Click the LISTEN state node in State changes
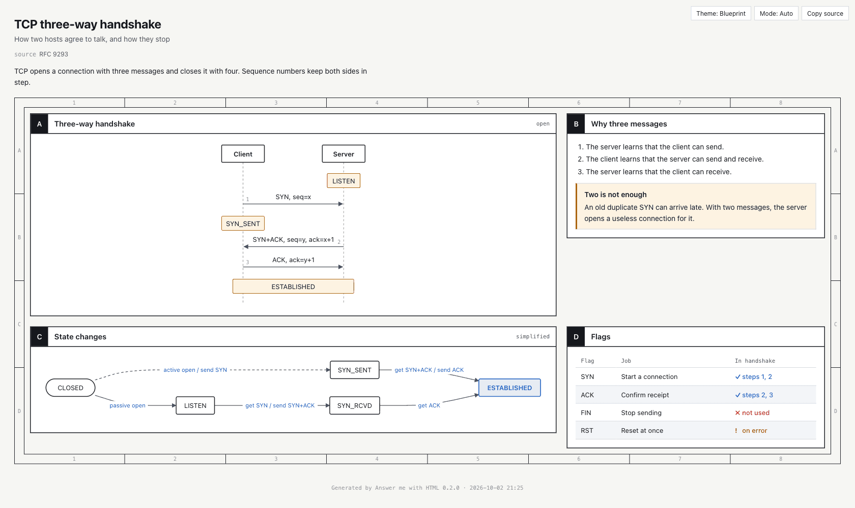The width and height of the screenshot is (855, 508). coord(195,405)
